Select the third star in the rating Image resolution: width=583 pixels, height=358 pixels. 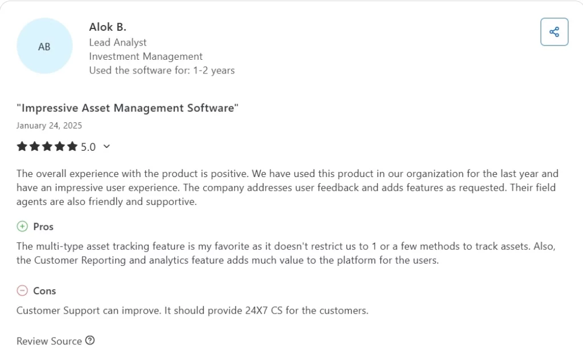pyautogui.click(x=47, y=147)
